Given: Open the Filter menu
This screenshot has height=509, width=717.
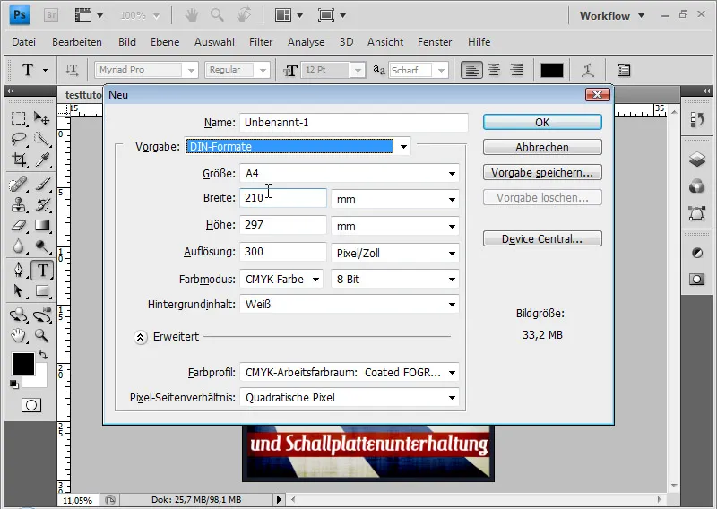Looking at the screenshot, I should (261, 42).
